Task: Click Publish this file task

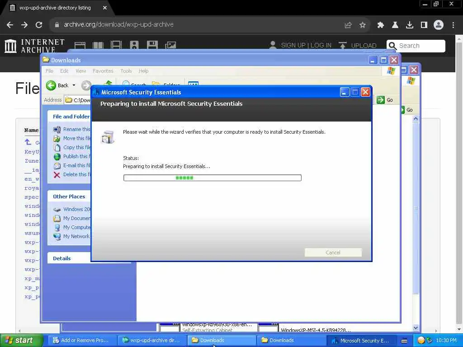Action: [x=73, y=156]
